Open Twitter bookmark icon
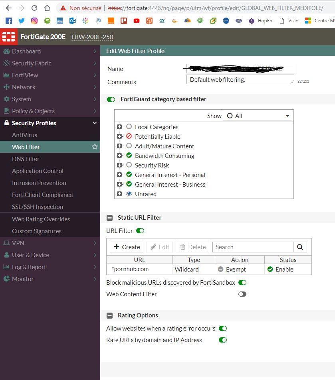 22,21
